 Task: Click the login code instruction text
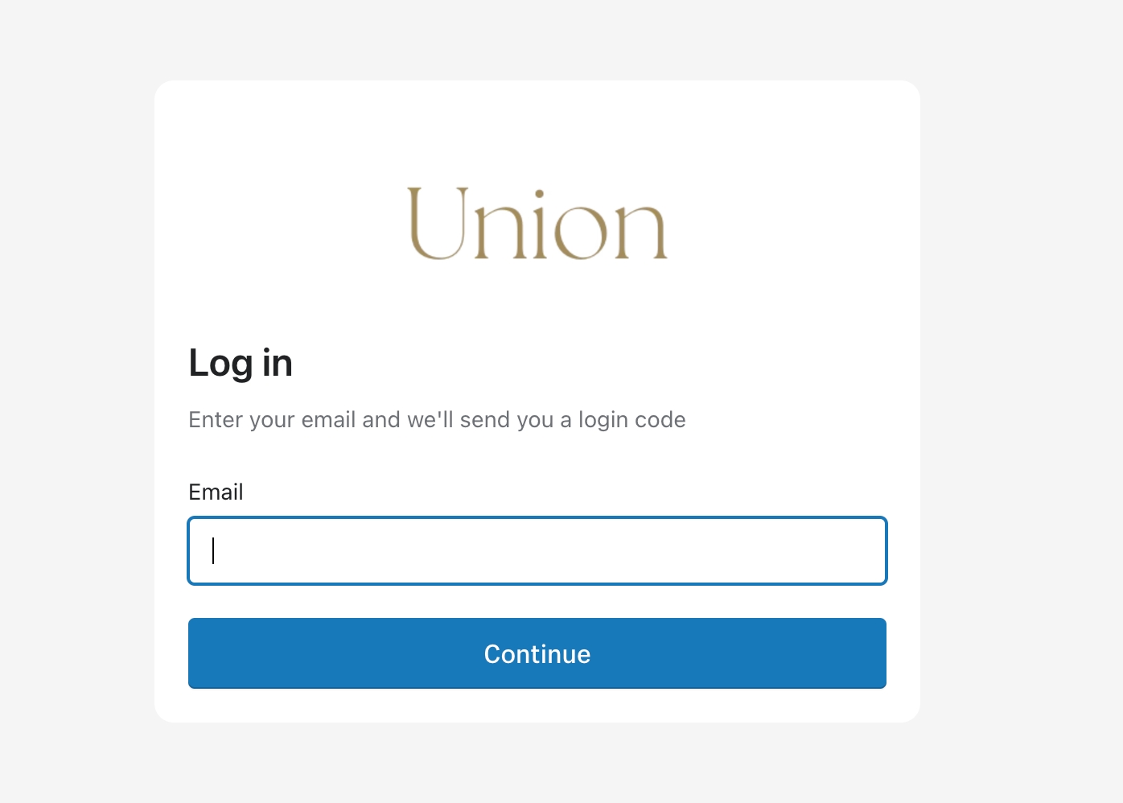(x=437, y=420)
